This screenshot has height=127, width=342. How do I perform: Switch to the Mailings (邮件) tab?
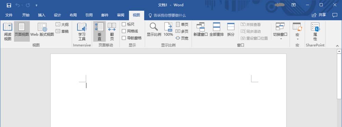coord(105,15)
